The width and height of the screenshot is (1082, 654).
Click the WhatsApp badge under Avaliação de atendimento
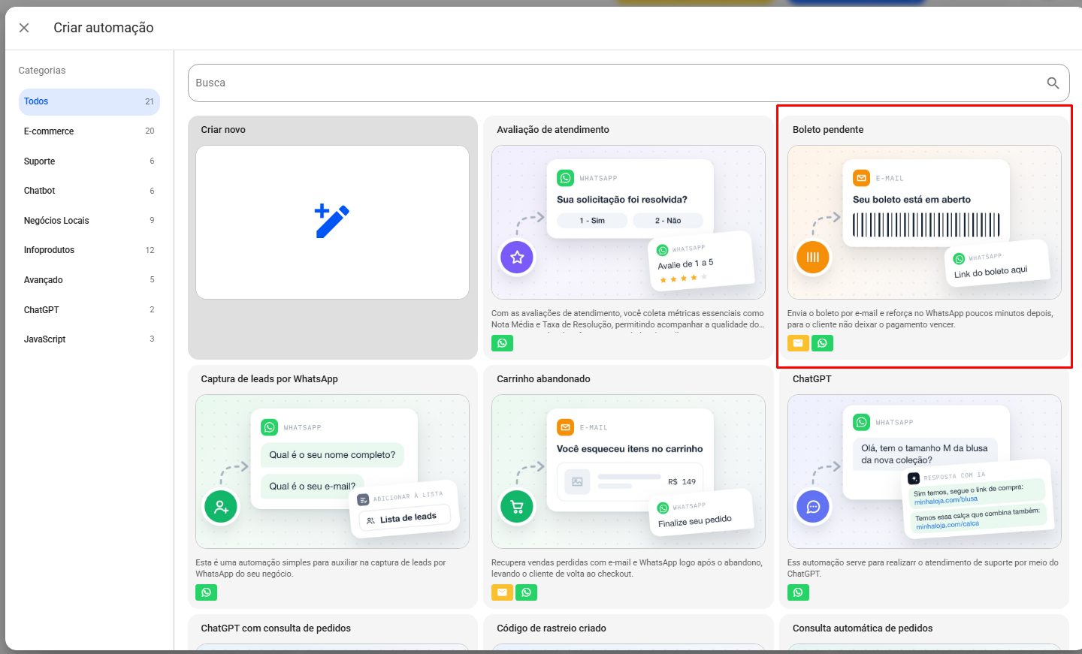(502, 343)
